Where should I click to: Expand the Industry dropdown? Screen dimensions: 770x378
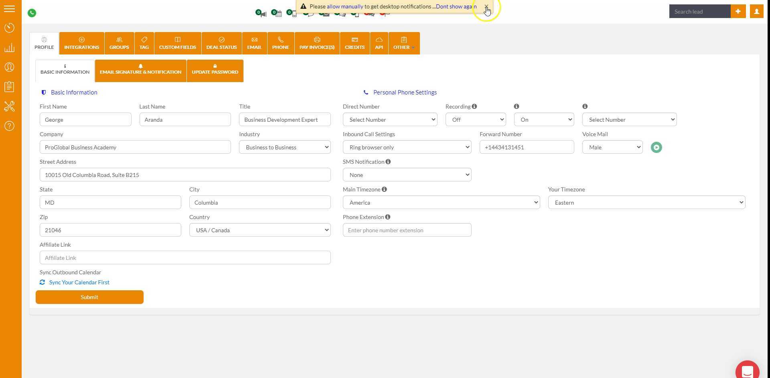(x=285, y=147)
